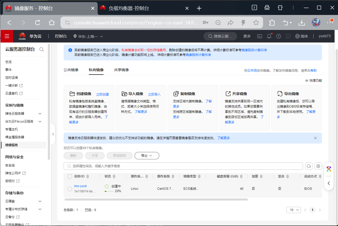Expand 专属分布式存储 in sidebar

point(40,209)
